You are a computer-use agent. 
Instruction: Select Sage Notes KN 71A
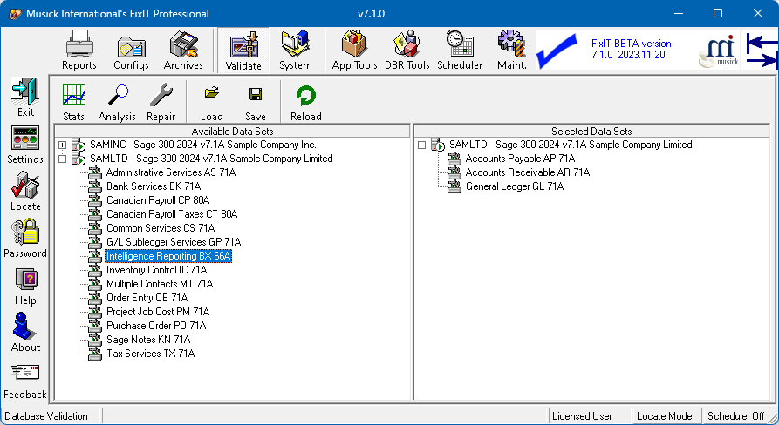(148, 339)
